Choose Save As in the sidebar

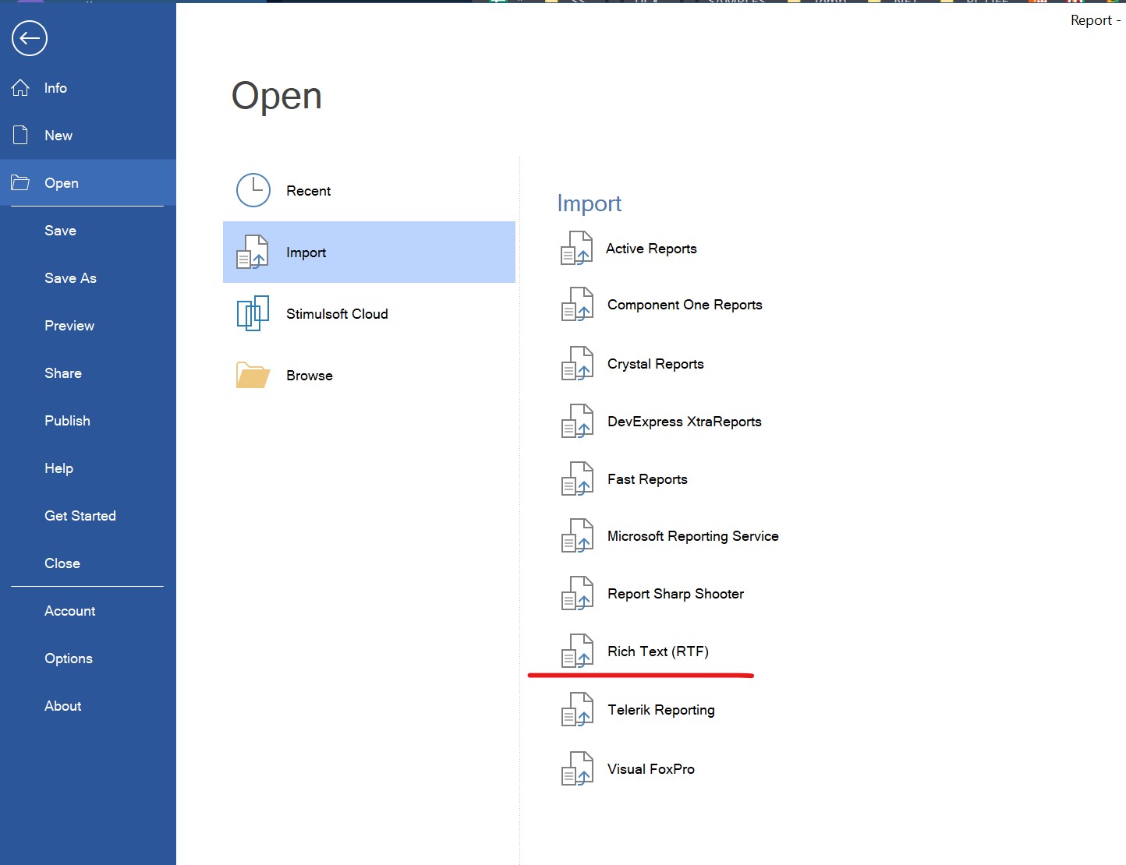tap(70, 278)
